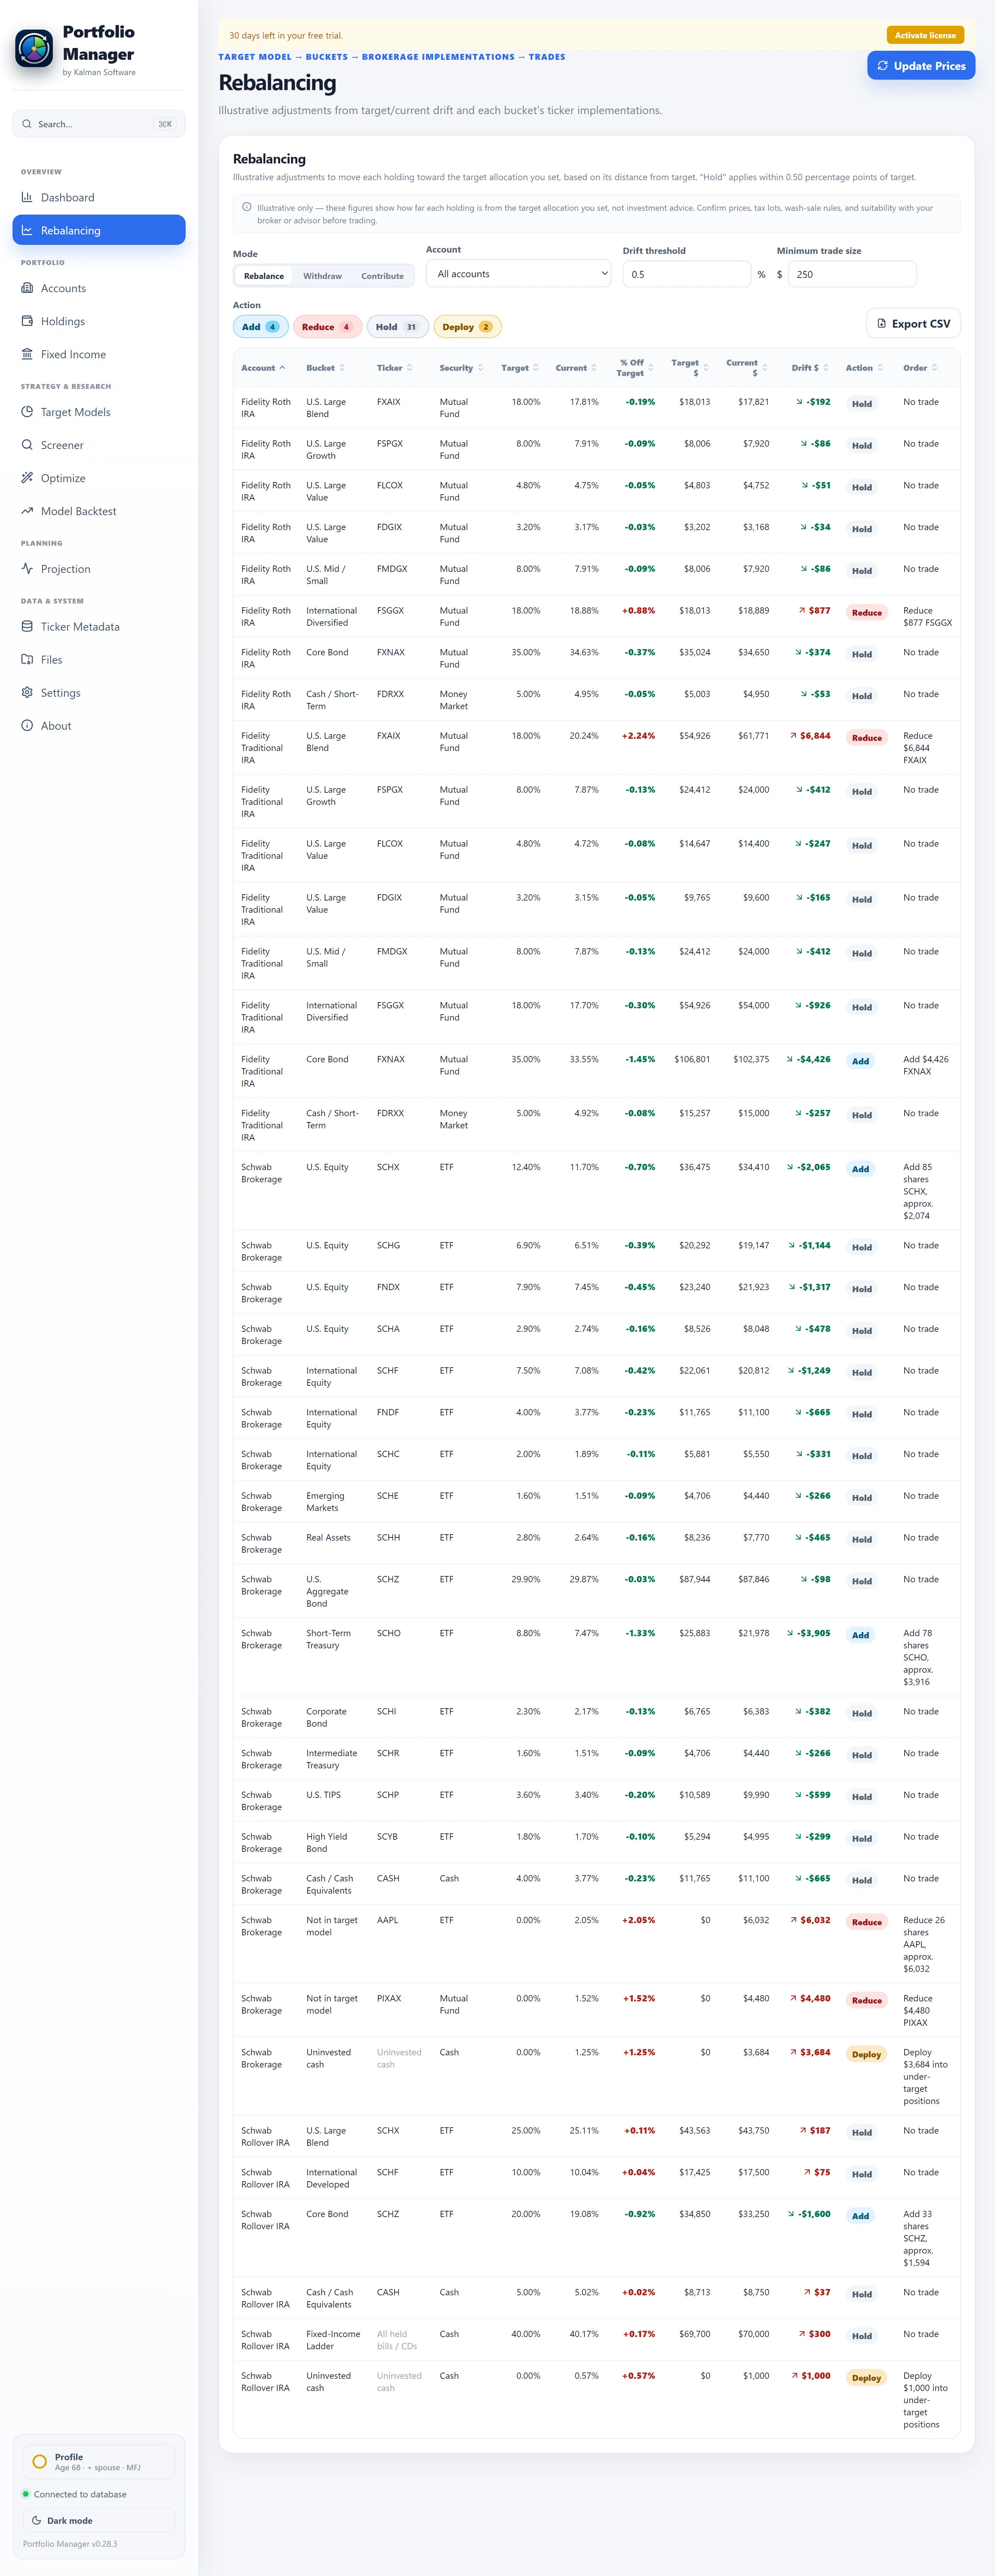The image size is (995, 2576).
Task: Click the Fixed Income bank icon
Action: [x=27, y=354]
